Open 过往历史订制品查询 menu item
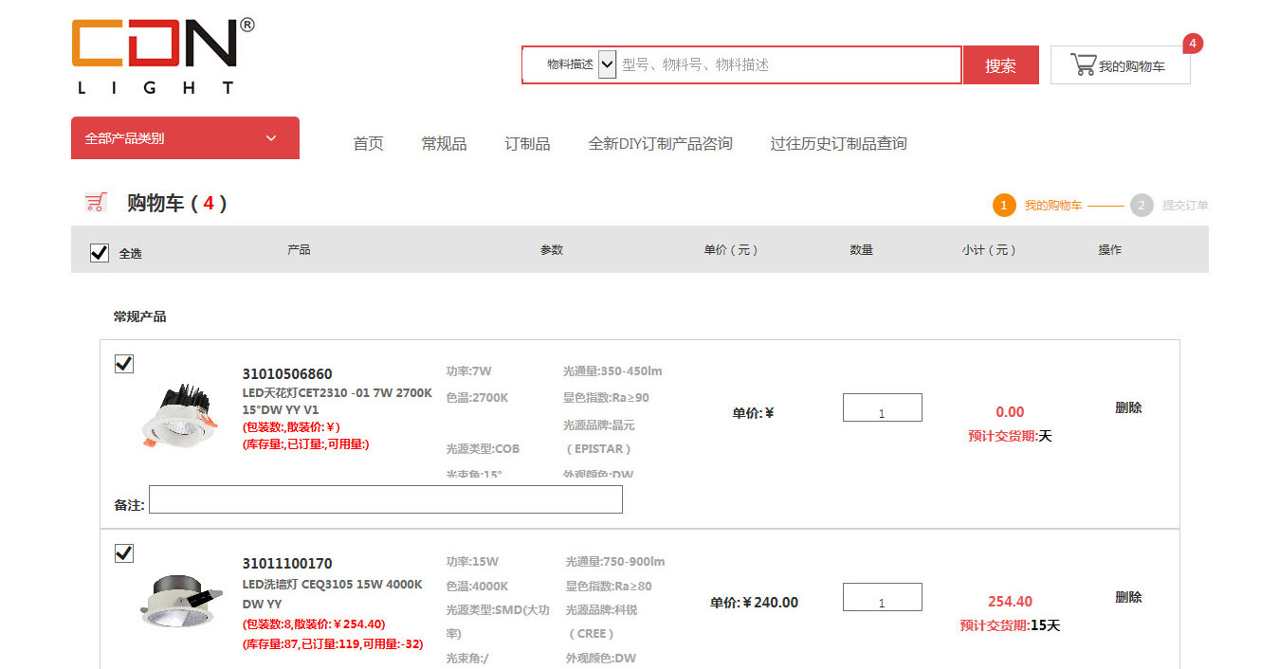This screenshot has width=1279, height=669. (x=838, y=144)
